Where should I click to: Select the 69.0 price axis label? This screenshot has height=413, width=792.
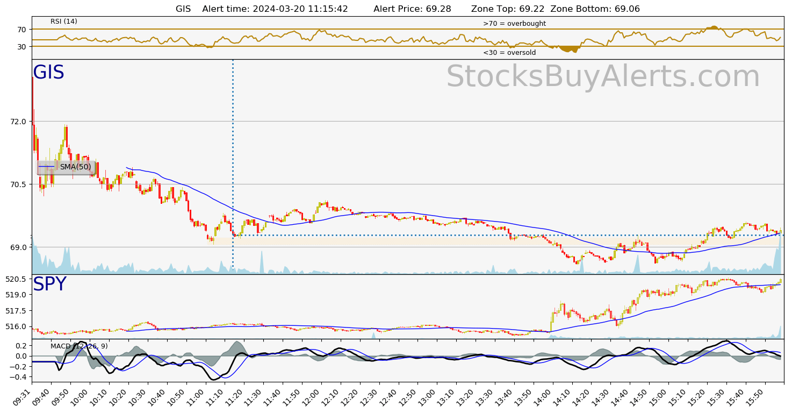pos(19,247)
